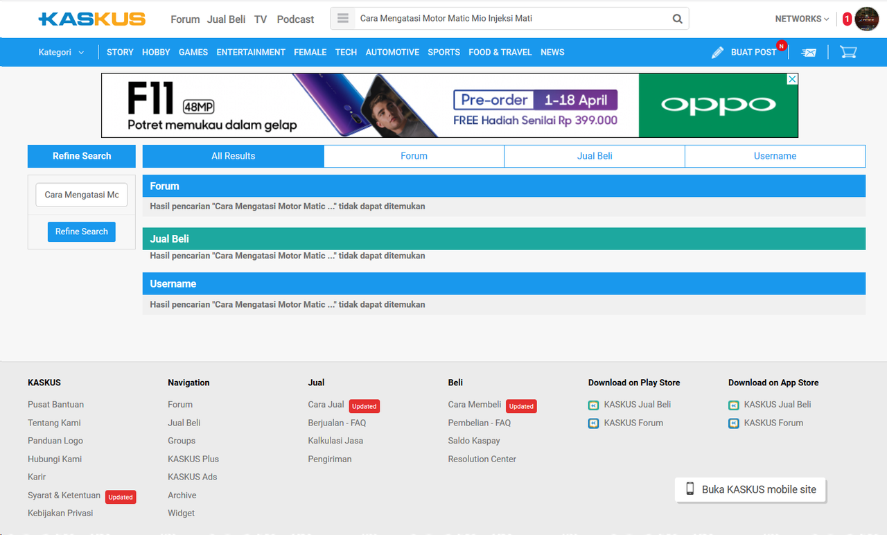Click the magnifier search icon
This screenshot has width=887, height=535.
click(x=678, y=19)
